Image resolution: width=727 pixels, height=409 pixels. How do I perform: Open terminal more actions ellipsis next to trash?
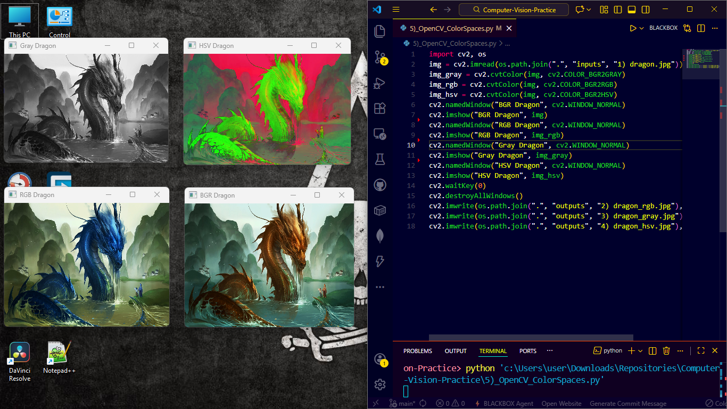(x=681, y=350)
